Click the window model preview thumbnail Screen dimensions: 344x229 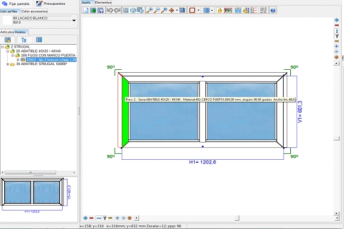point(32,192)
